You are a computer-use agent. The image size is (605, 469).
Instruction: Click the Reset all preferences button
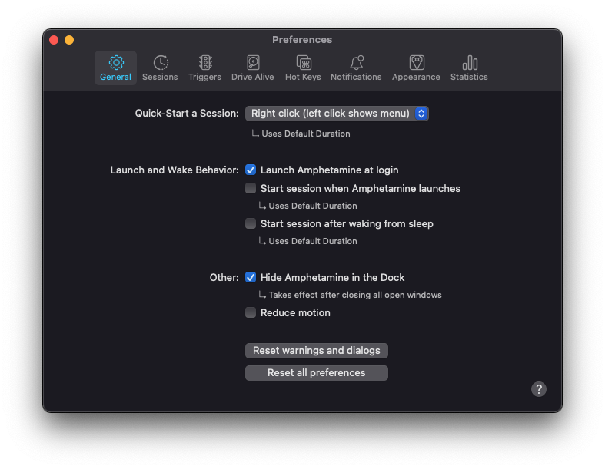(x=316, y=373)
